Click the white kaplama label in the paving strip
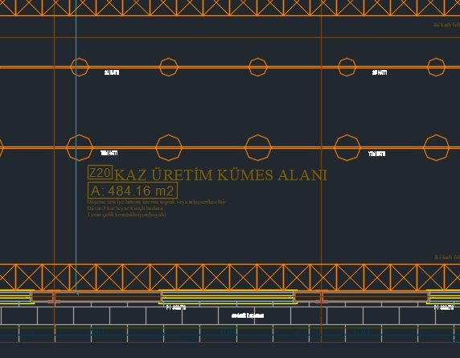 tap(248, 315)
